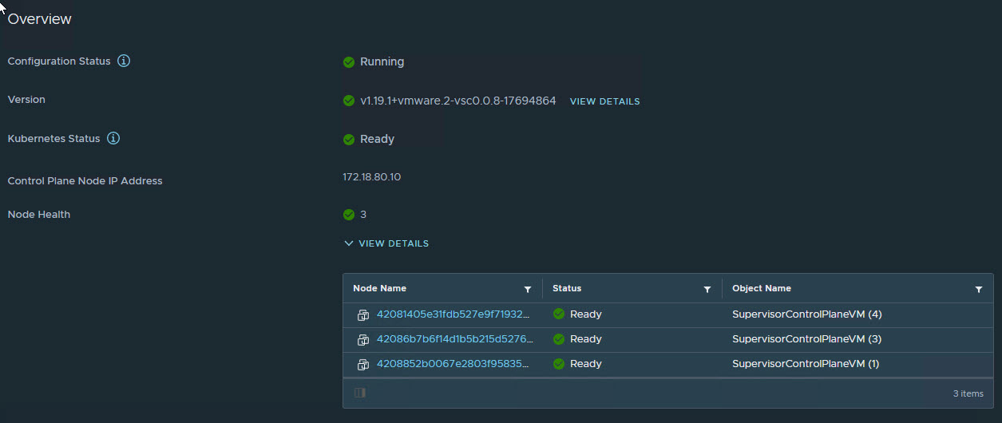Click the Configuration Status info icon
The height and width of the screenshot is (423, 1002).
[x=124, y=61]
